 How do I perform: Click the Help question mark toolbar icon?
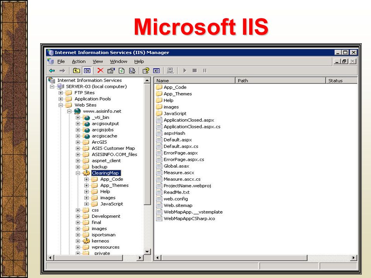click(146, 70)
